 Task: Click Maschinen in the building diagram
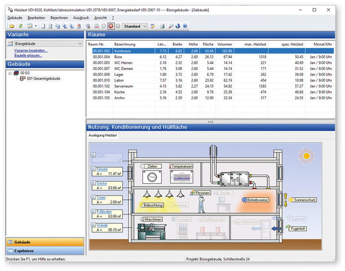click(x=153, y=219)
